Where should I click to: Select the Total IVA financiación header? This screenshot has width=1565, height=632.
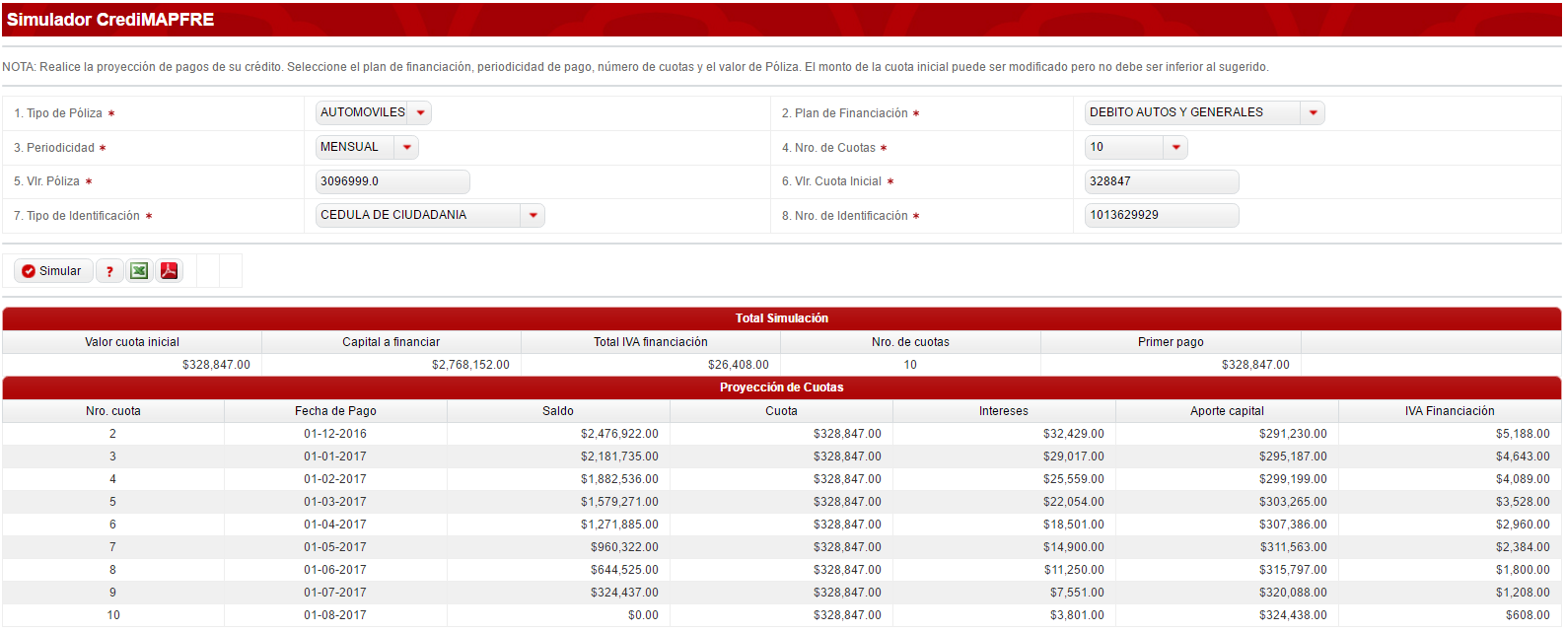point(651,342)
